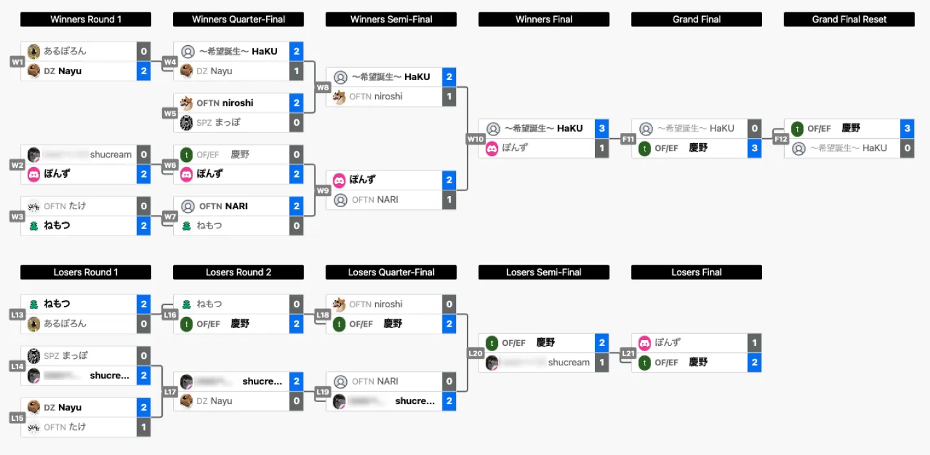This screenshot has height=455, width=930.
Task: Select the L21 match identifier
Action: click(x=628, y=353)
